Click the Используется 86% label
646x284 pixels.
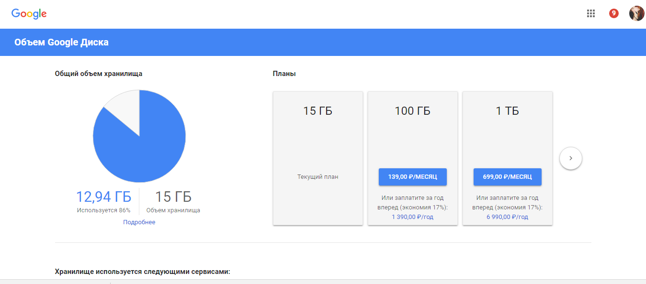tap(103, 208)
